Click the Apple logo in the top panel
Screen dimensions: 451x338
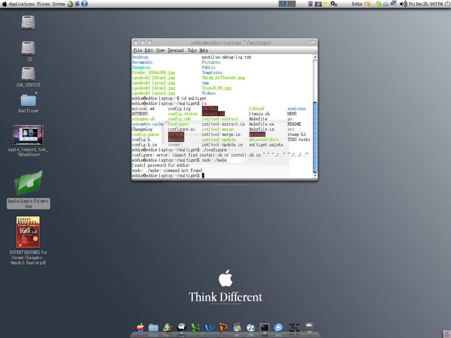coord(5,4)
